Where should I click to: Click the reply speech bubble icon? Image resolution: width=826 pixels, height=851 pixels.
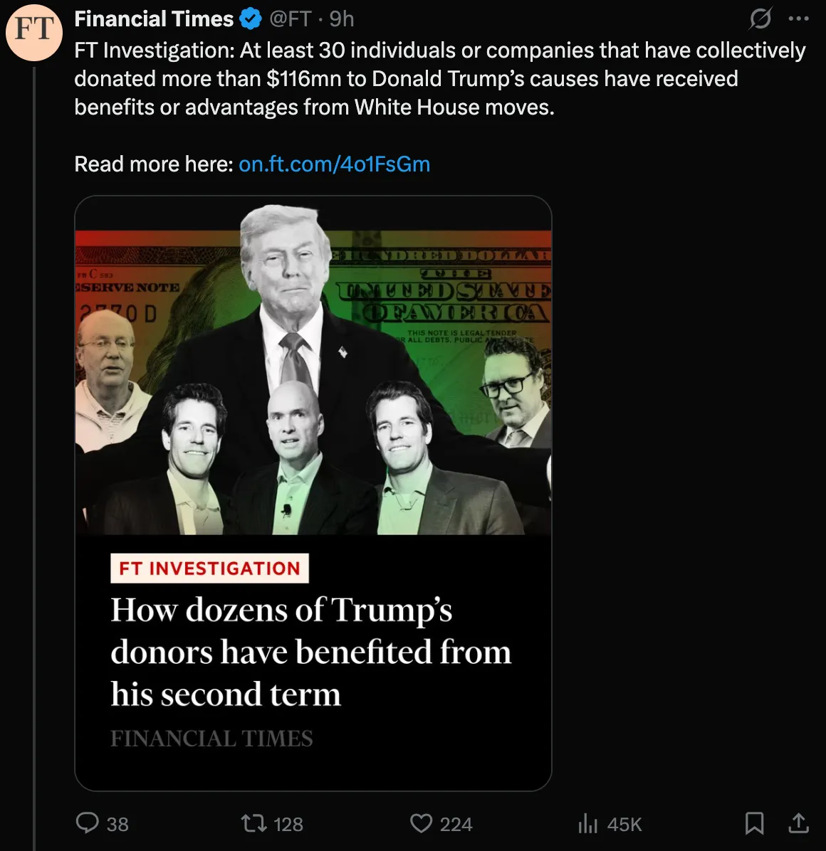[x=88, y=823]
